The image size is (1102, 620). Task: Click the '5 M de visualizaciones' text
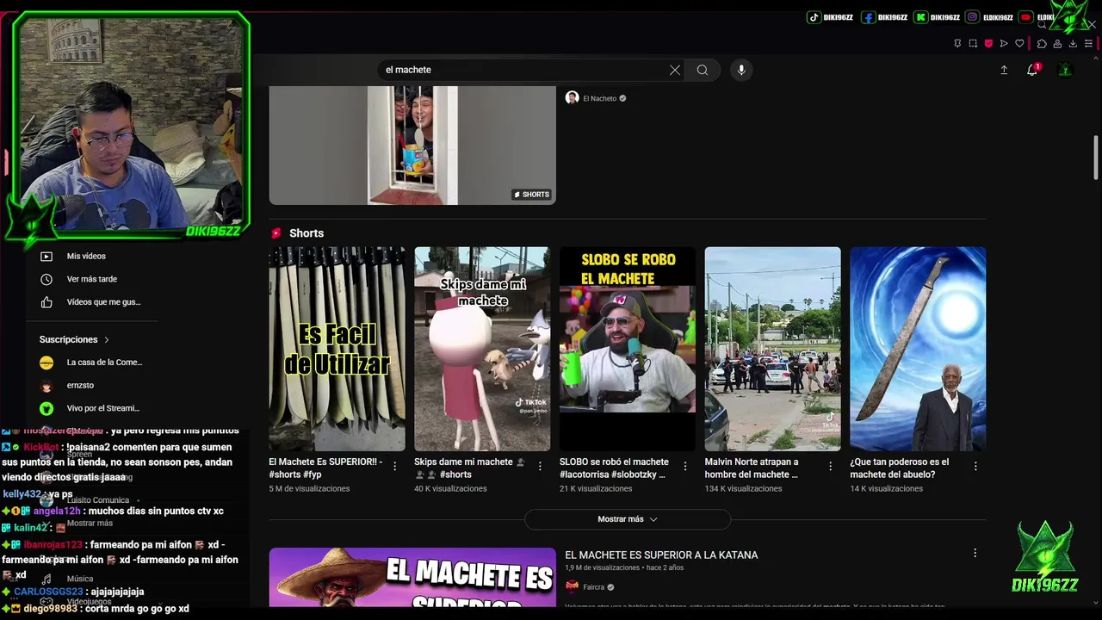click(309, 489)
